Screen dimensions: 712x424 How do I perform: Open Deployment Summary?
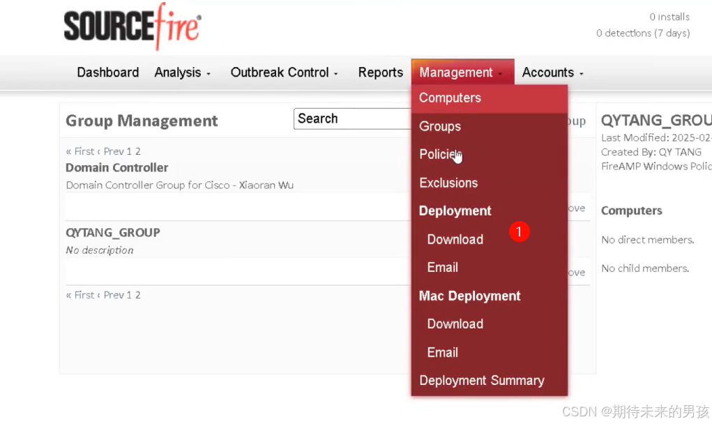point(482,381)
